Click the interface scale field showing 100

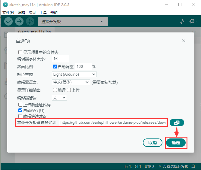tap(83, 67)
